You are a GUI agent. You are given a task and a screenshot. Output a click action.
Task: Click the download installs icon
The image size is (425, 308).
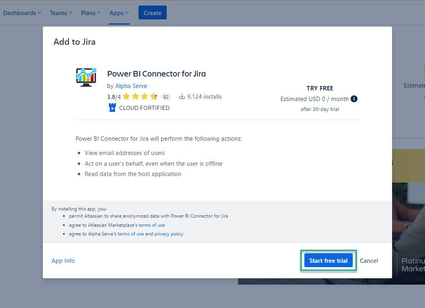coord(181,96)
